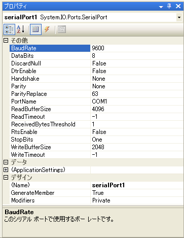Viewport: 184px width, 238px height.
Task: Click the GenerateMember True value
Action: 137,193
